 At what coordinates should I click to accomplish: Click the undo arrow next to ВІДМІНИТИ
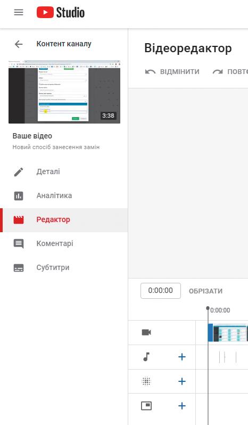[x=150, y=71]
